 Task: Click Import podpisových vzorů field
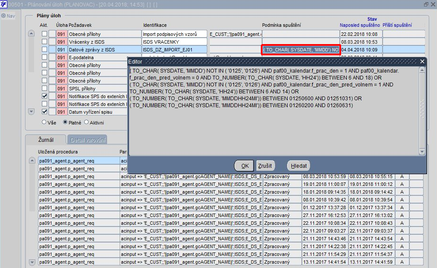click(174, 34)
